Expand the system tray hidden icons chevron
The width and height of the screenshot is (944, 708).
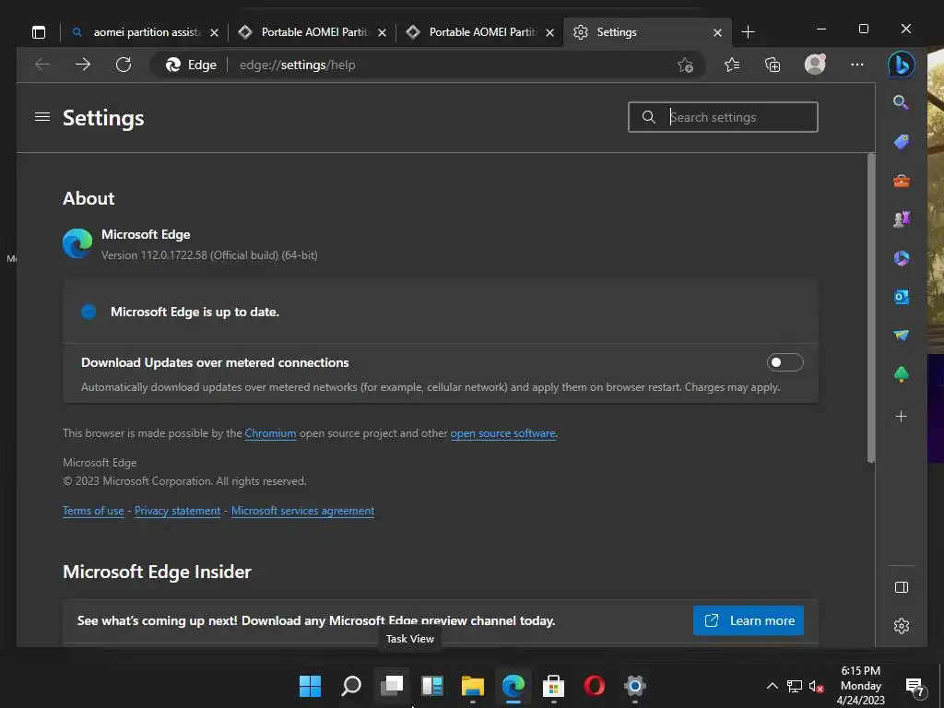772,686
